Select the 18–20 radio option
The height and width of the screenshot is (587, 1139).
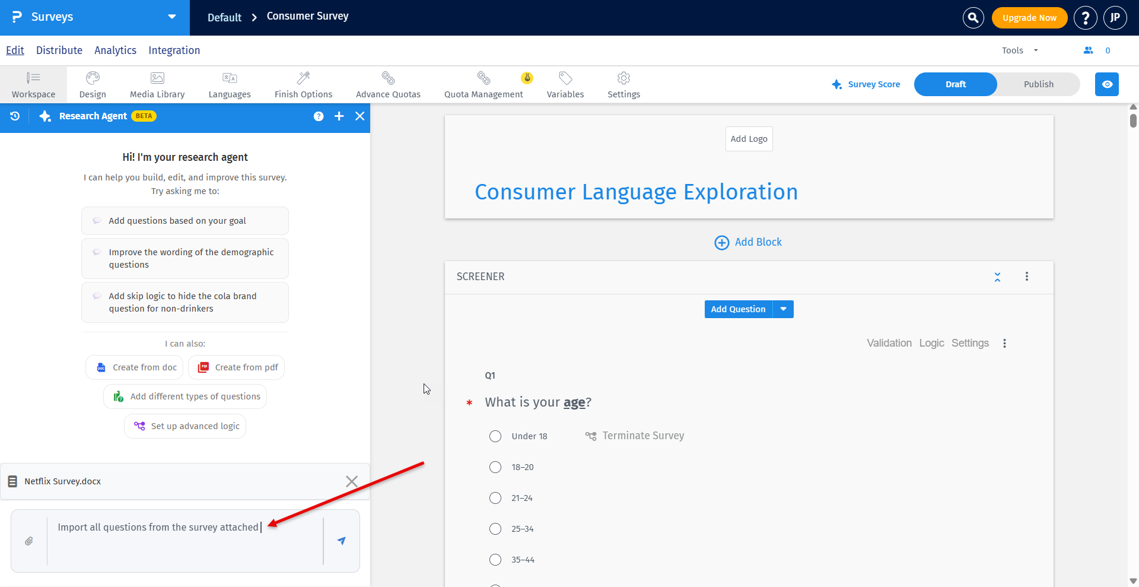tap(495, 467)
